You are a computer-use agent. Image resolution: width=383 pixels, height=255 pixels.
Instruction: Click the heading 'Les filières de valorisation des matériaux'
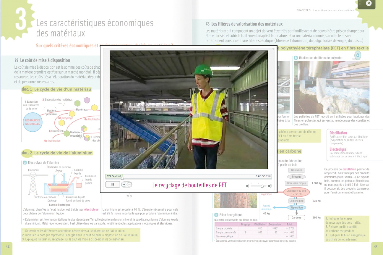[247, 24]
